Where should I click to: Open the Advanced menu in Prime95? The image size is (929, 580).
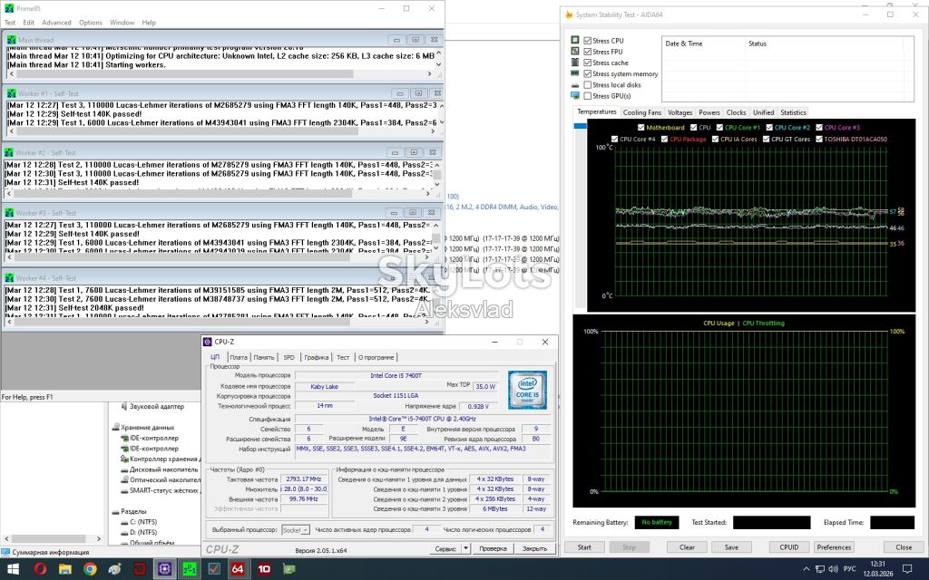tap(56, 23)
